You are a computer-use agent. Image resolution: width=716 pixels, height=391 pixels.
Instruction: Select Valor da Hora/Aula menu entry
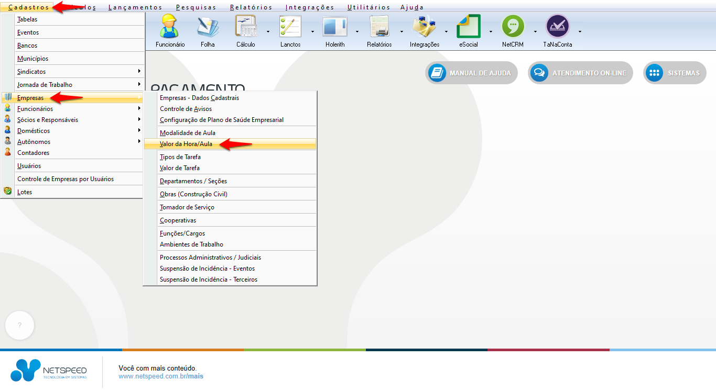[186, 144]
